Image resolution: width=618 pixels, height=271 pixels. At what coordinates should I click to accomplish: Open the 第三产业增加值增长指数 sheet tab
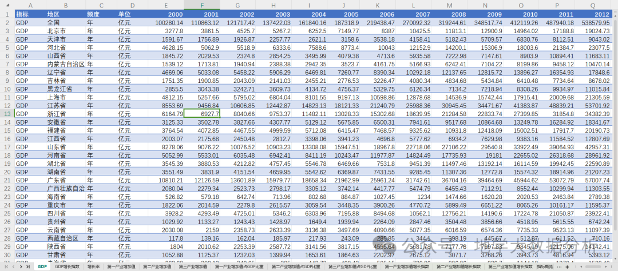pos(510,266)
